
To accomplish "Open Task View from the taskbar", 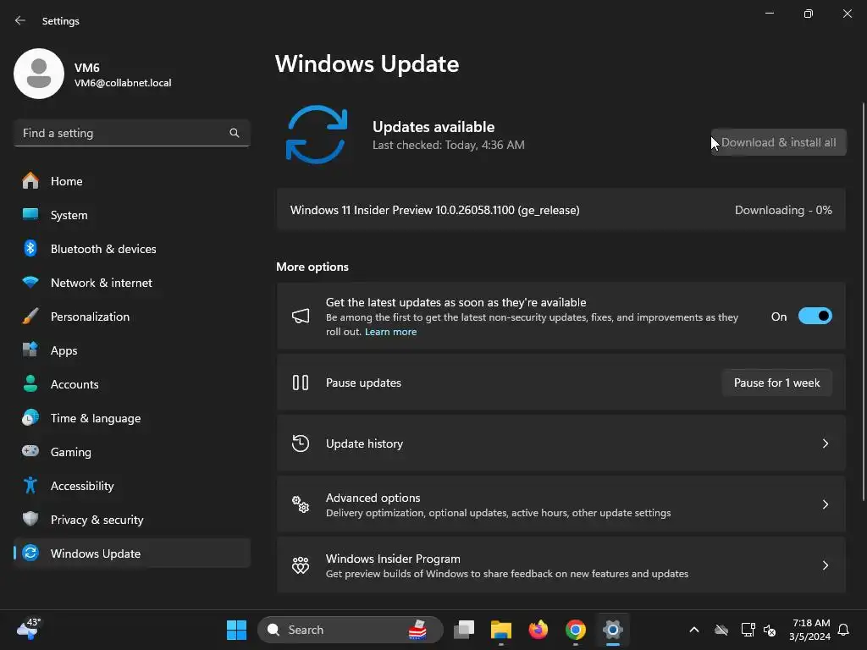I will pos(464,630).
